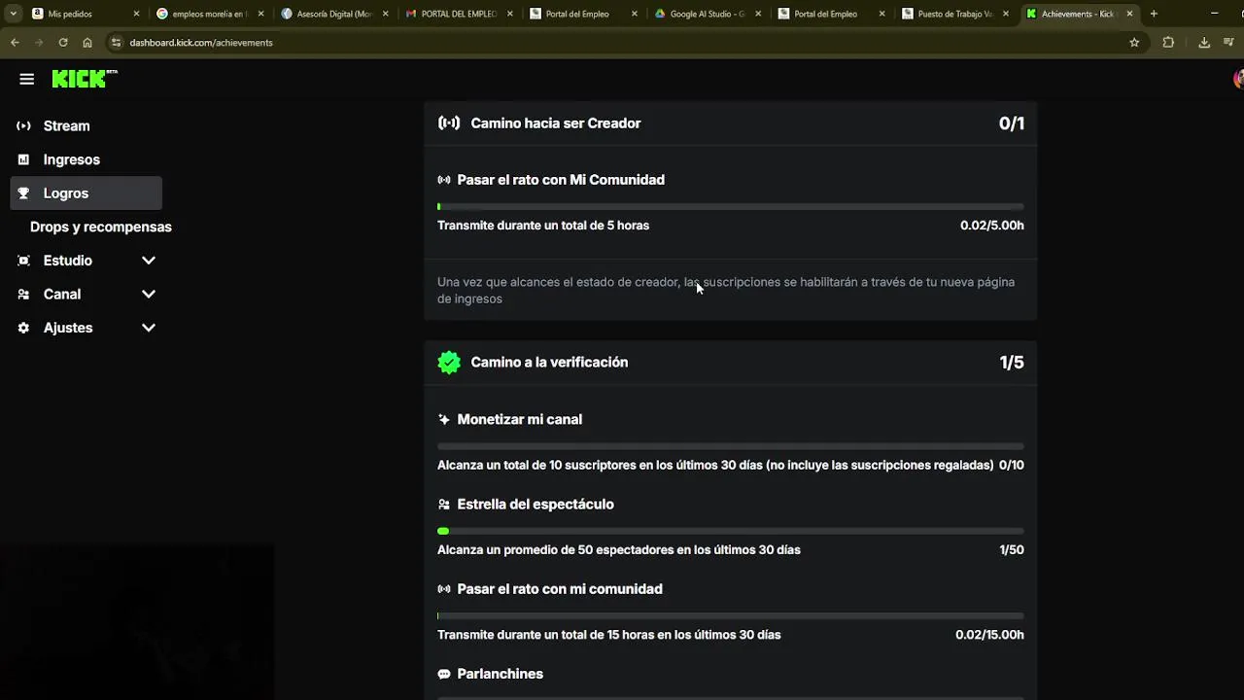Viewport: 1244px width, 700px height.
Task: Open the hamburger menu next to Kick logo
Action: 26,79
